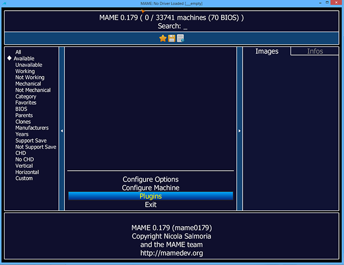The height and width of the screenshot is (265, 344).
Task: Choose the BIOS filter
Action: 21,109
